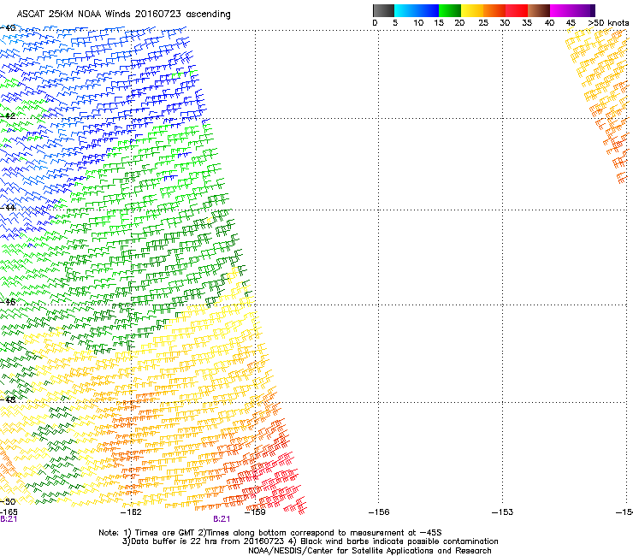Click the note line about times being GMT

click(270, 533)
